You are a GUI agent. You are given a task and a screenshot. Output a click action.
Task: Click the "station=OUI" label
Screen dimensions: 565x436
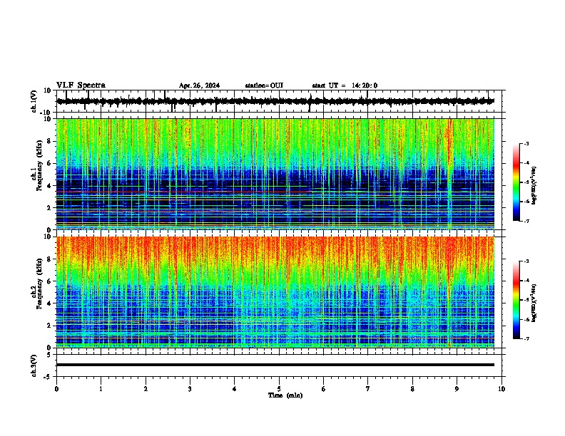[x=264, y=85]
